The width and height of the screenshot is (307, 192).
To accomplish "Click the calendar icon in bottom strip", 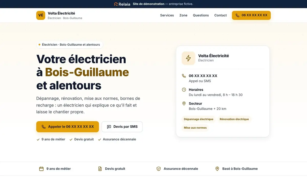I will tap(41, 169).
